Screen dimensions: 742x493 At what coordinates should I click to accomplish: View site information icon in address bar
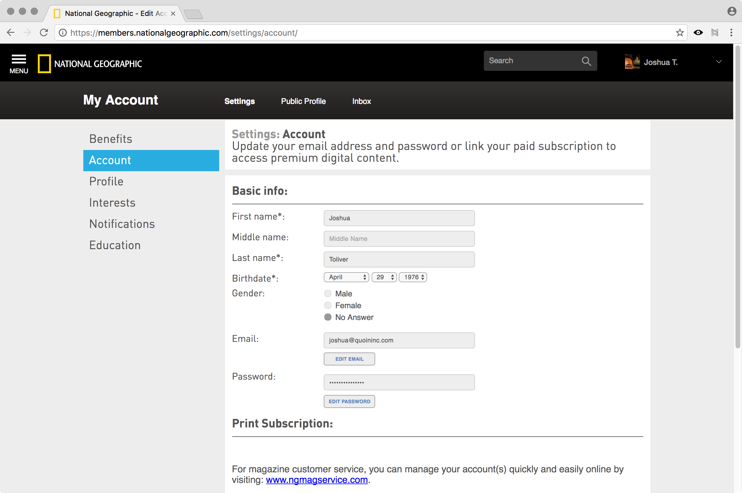tap(63, 33)
